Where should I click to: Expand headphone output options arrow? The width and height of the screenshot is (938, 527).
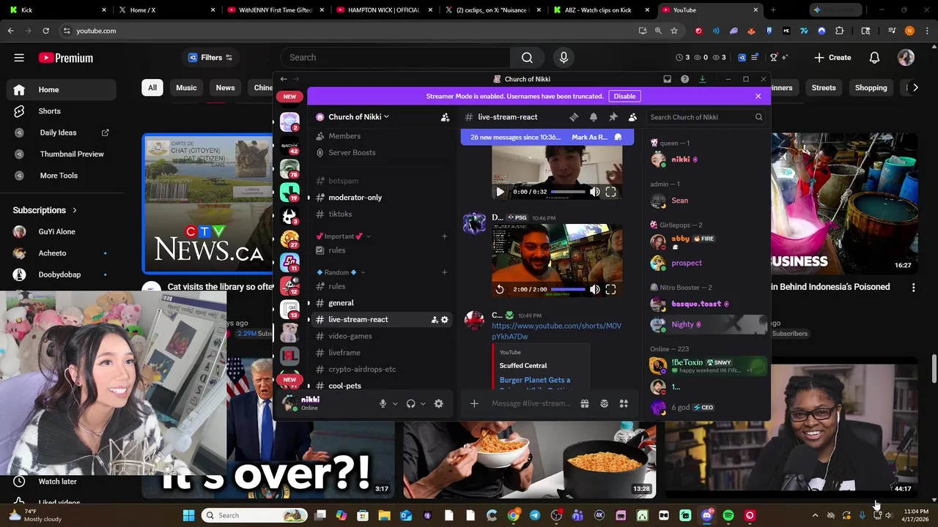423,403
